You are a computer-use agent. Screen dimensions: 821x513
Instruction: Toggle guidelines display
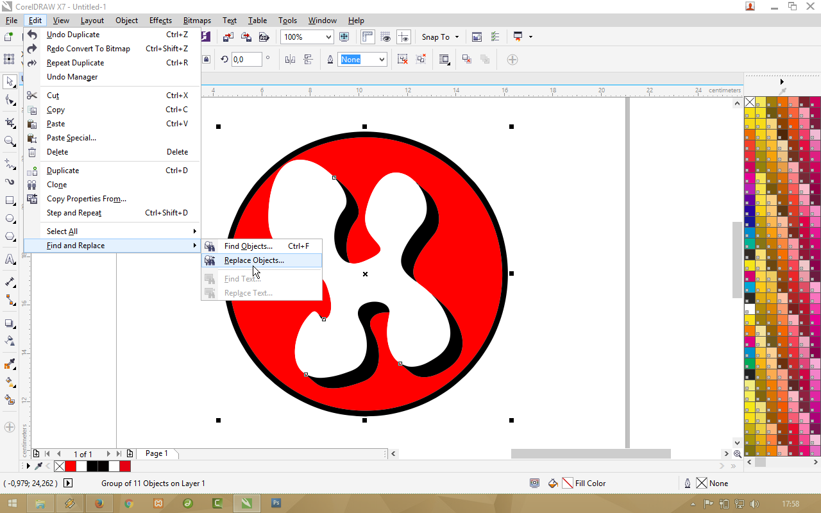click(404, 37)
